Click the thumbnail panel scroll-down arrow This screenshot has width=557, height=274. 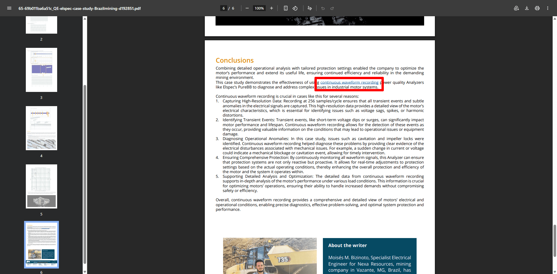85,272
